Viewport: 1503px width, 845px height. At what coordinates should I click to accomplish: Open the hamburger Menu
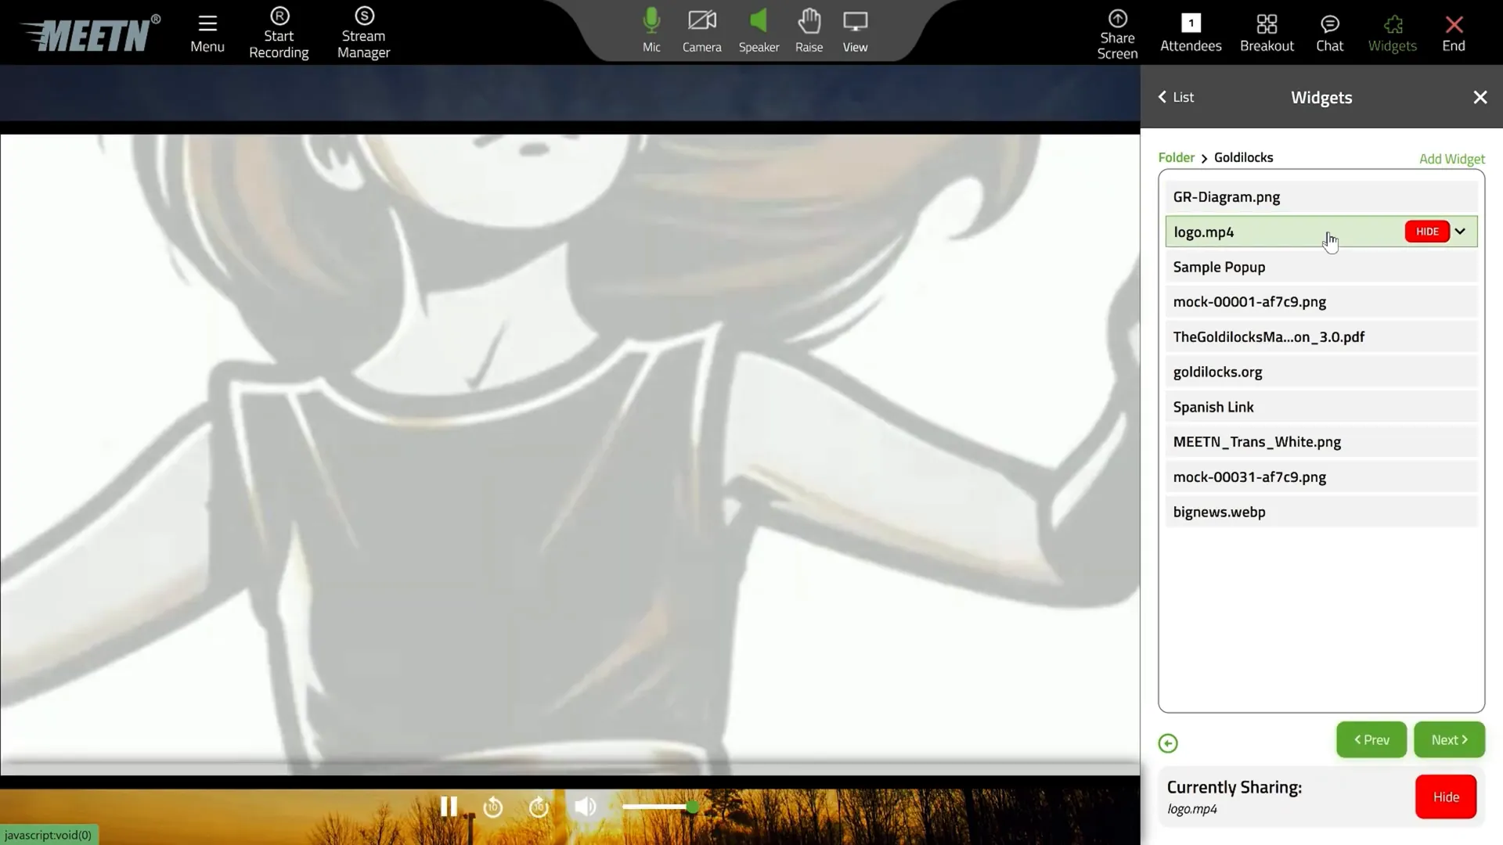click(207, 34)
